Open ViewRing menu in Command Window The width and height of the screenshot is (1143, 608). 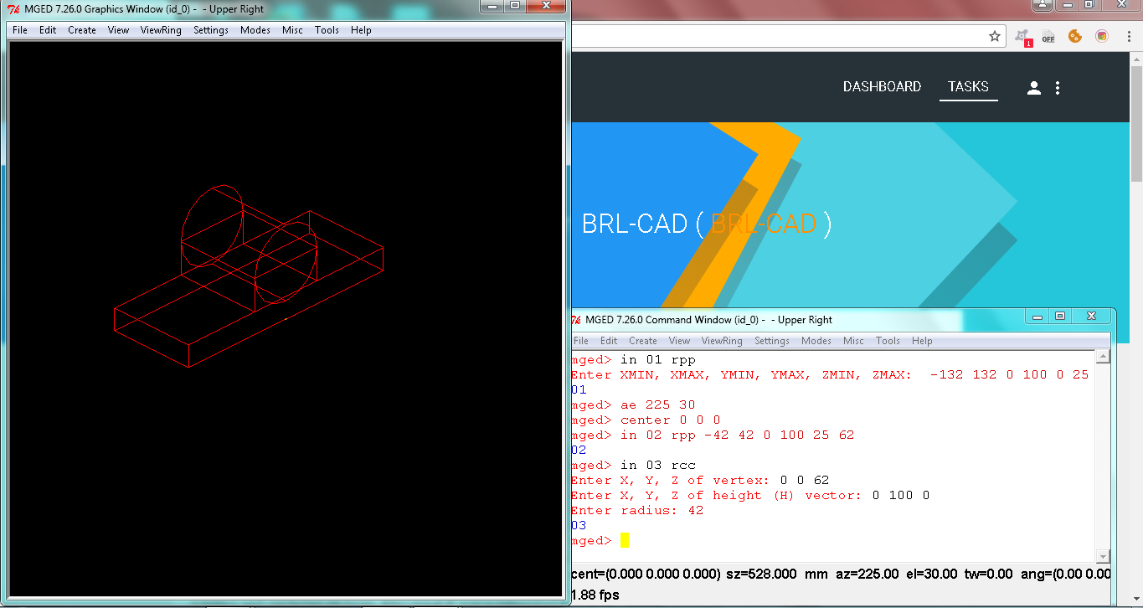coord(722,341)
